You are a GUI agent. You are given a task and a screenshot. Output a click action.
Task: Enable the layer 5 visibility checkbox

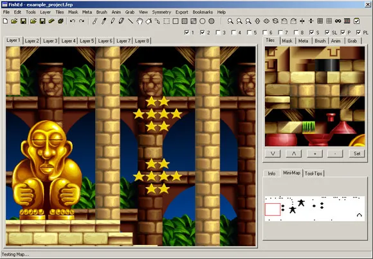pyautogui.click(x=250, y=32)
